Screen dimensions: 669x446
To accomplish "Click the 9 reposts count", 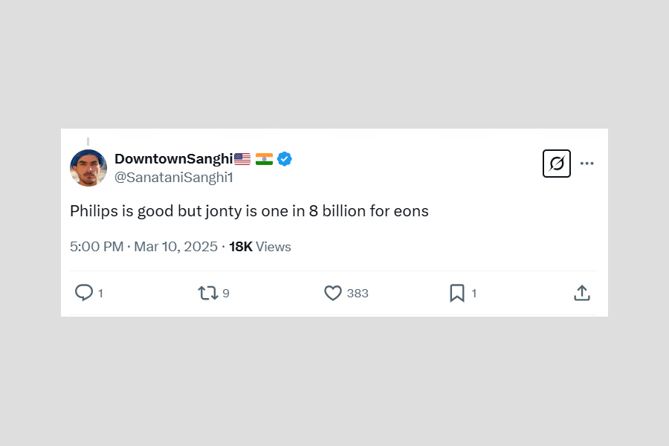I will [x=226, y=294].
